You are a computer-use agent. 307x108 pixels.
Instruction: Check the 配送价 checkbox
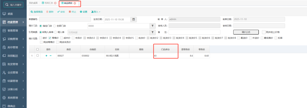239,38
